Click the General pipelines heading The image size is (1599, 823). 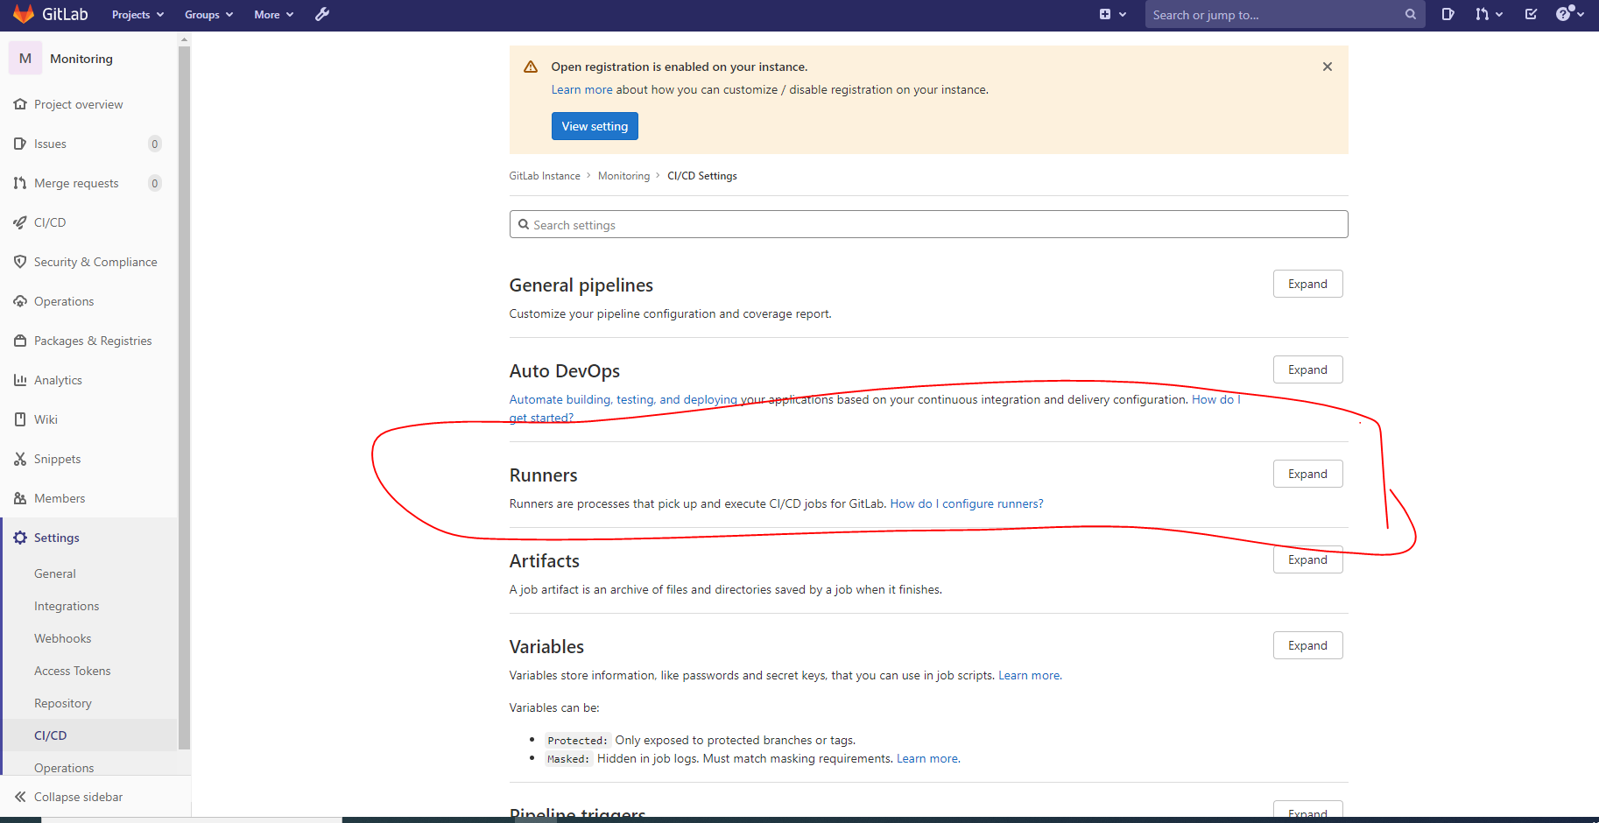(581, 285)
